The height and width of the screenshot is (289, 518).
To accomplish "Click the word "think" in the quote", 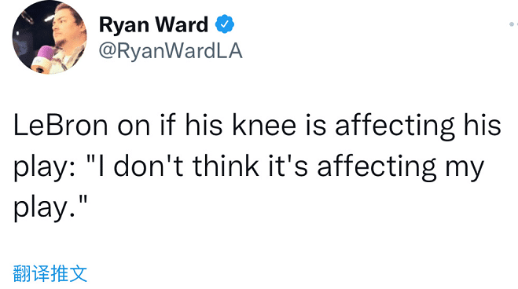I will coord(226,166).
